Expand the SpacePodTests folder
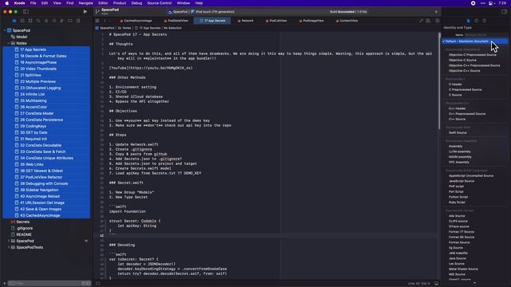The width and height of the screenshot is (511, 287). (x=9, y=247)
